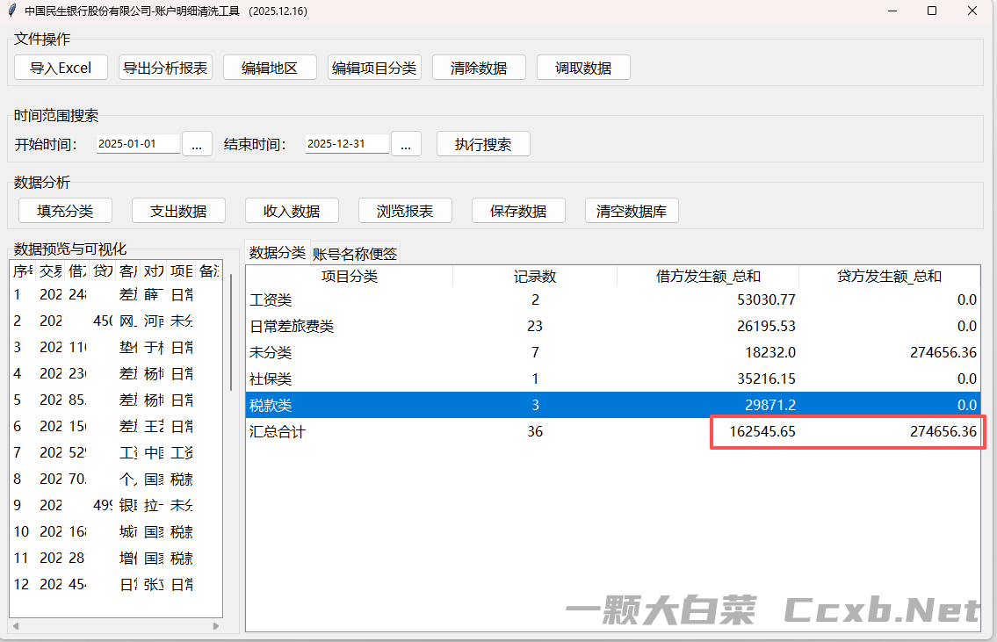Sort by 记录数 column header
The height and width of the screenshot is (642, 997).
(x=535, y=277)
